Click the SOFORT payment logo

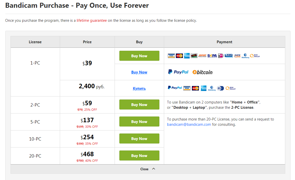202,56
